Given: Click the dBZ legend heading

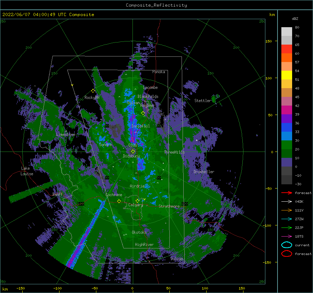Looking at the screenshot, I should click(295, 18).
